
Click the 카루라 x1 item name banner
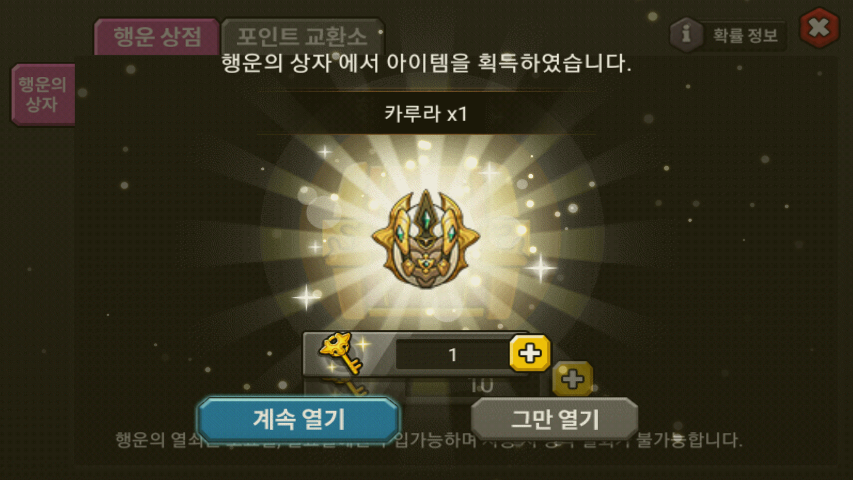click(x=426, y=114)
